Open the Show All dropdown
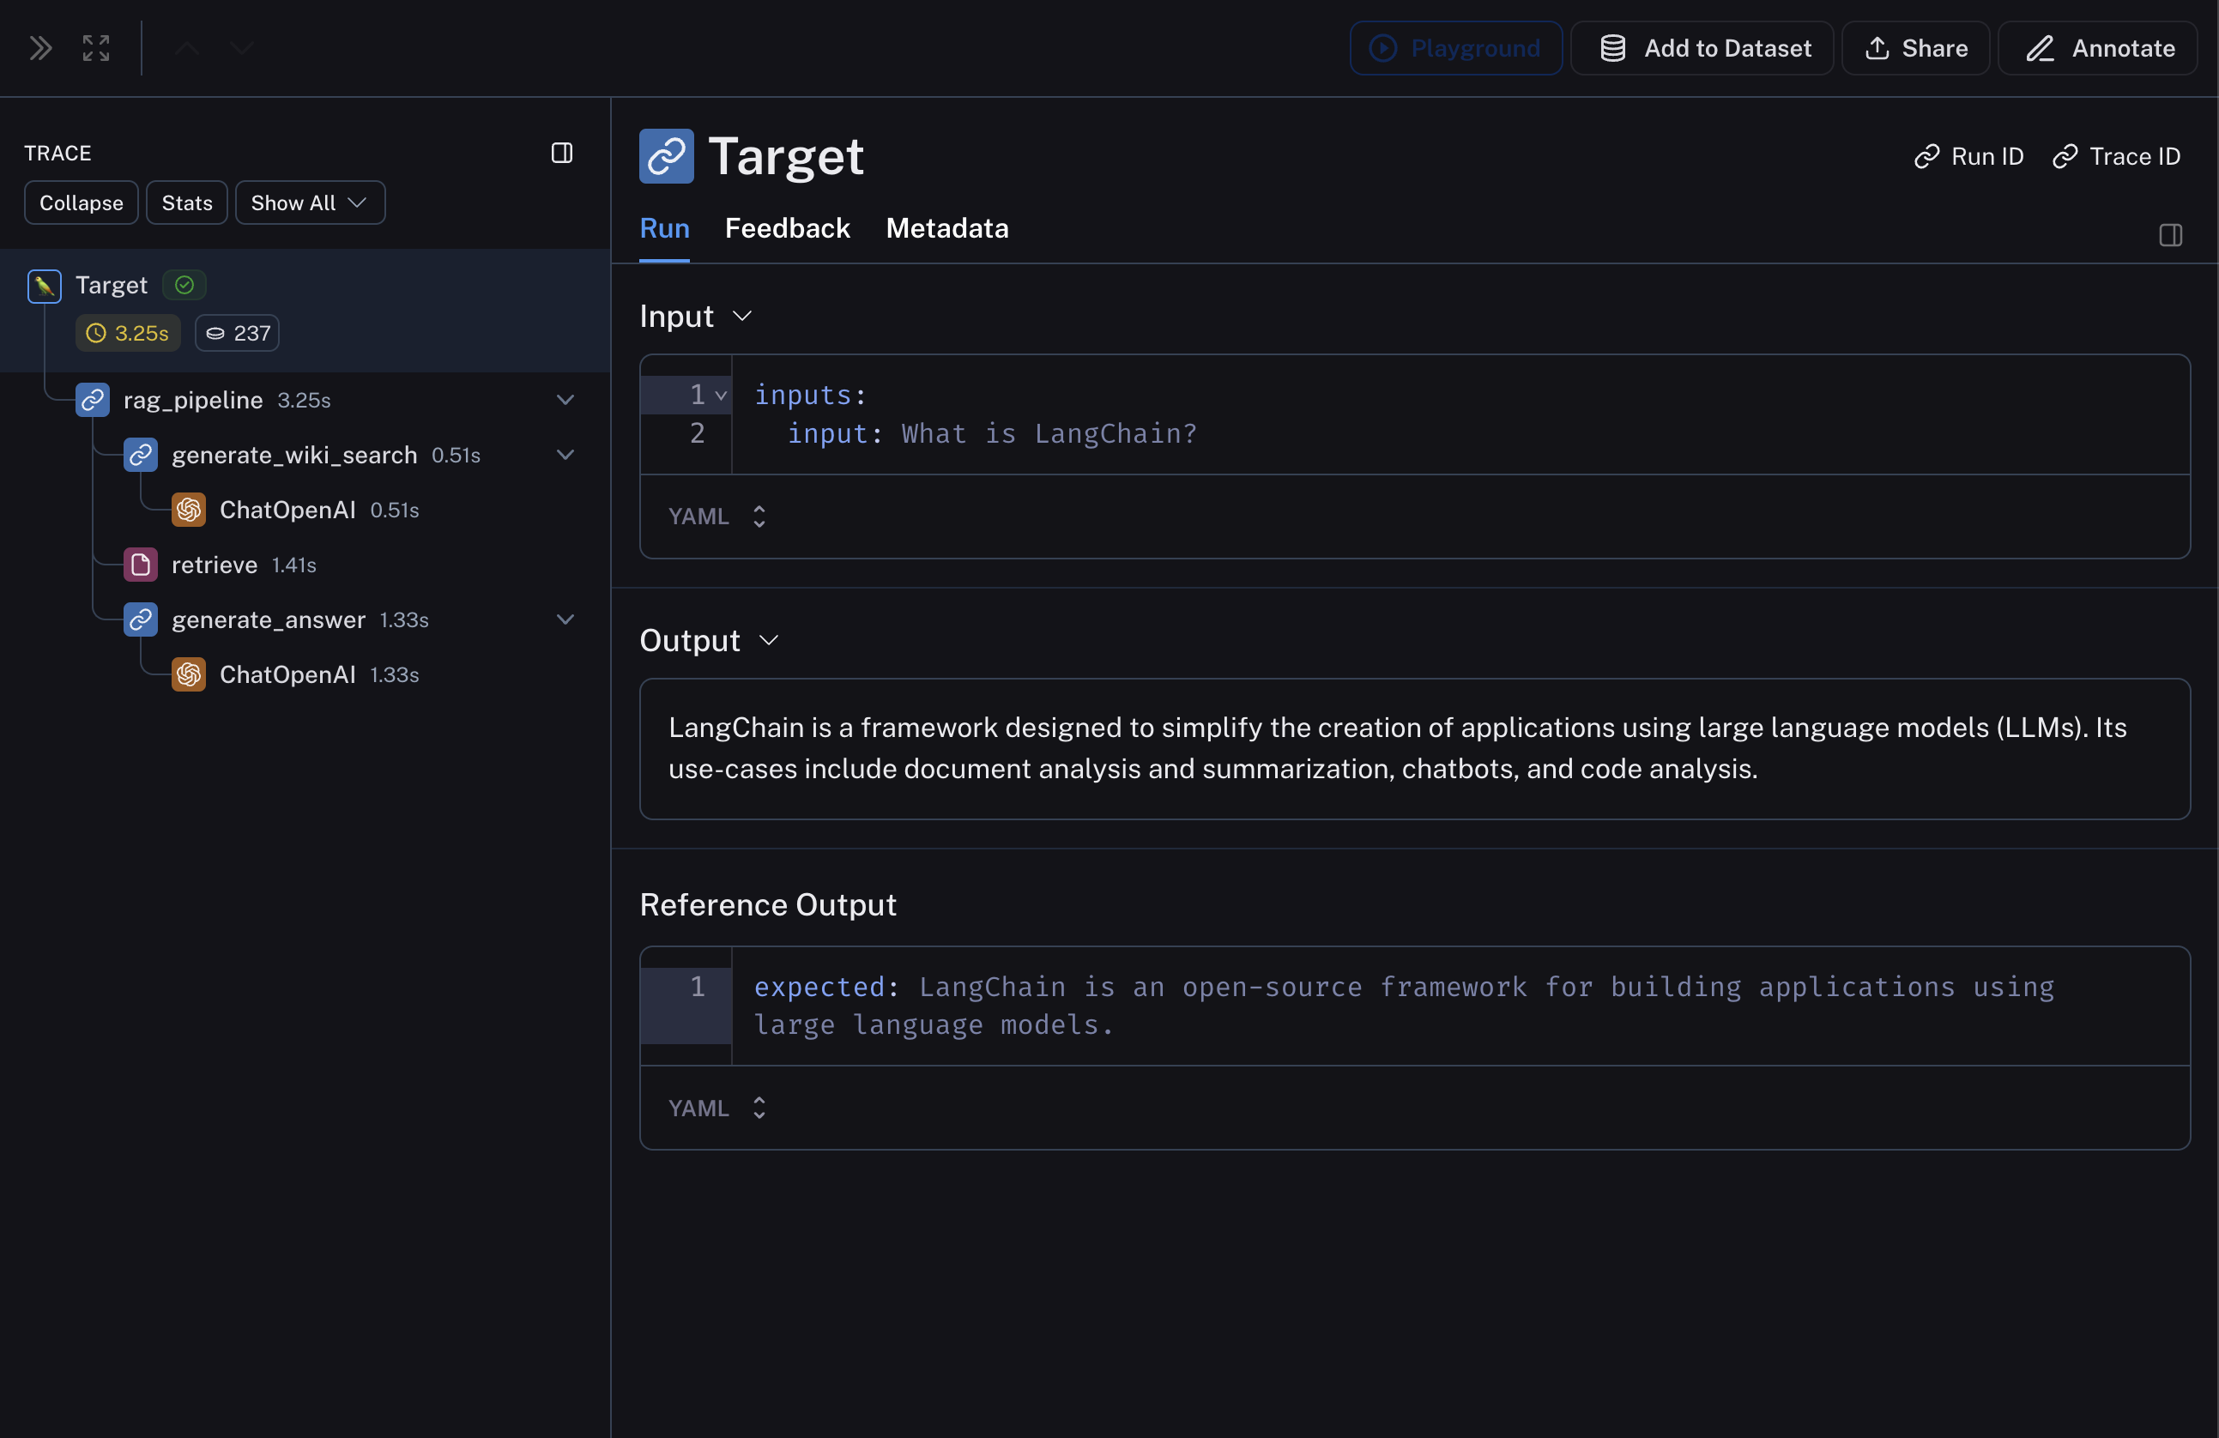Screen dimensions: 2219x1438 (310, 203)
